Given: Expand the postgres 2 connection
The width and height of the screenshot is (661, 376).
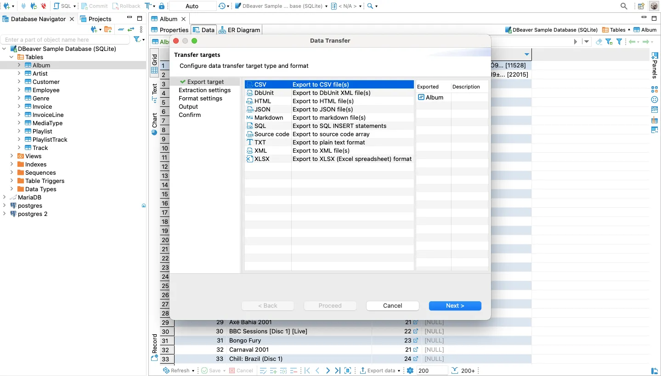Looking at the screenshot, I should (x=4, y=214).
